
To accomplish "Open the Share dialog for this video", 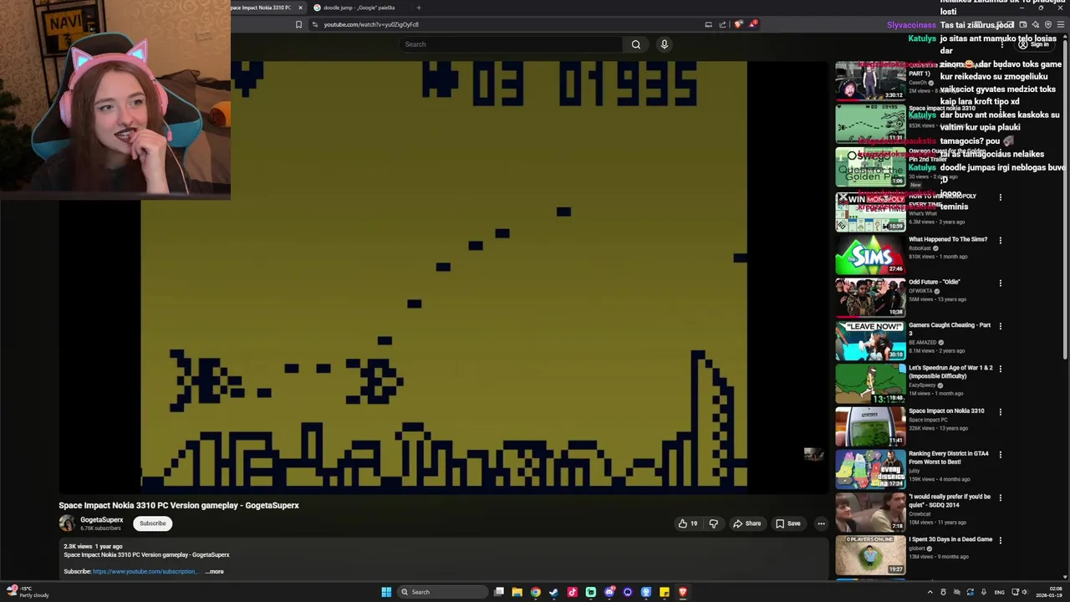I will point(746,523).
